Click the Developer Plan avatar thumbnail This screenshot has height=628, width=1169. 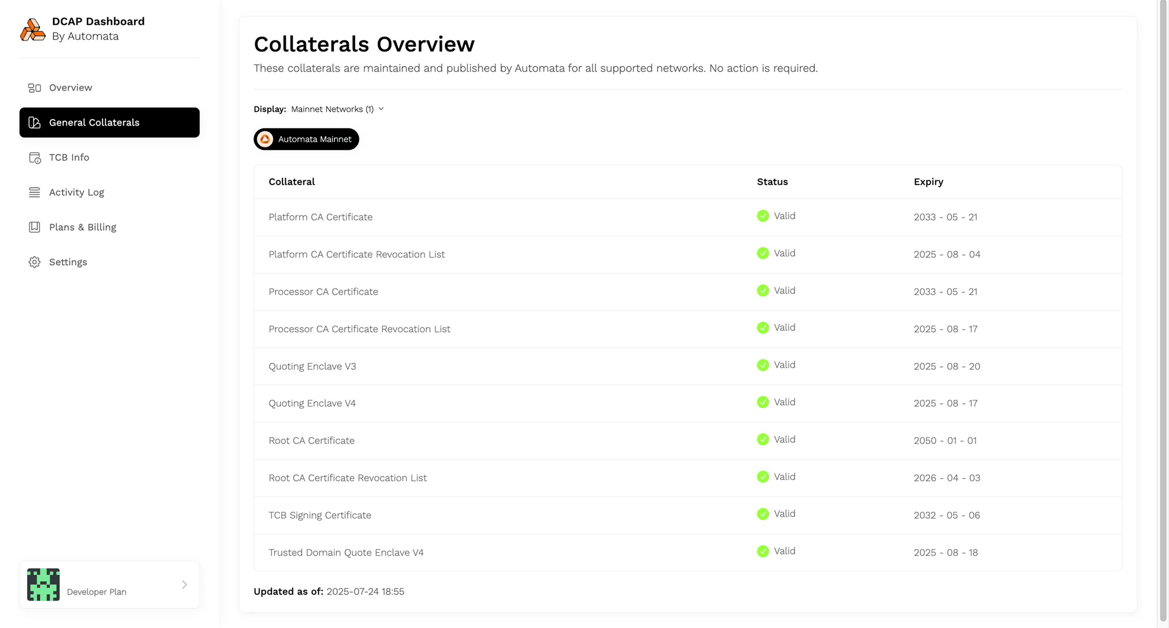pos(43,585)
